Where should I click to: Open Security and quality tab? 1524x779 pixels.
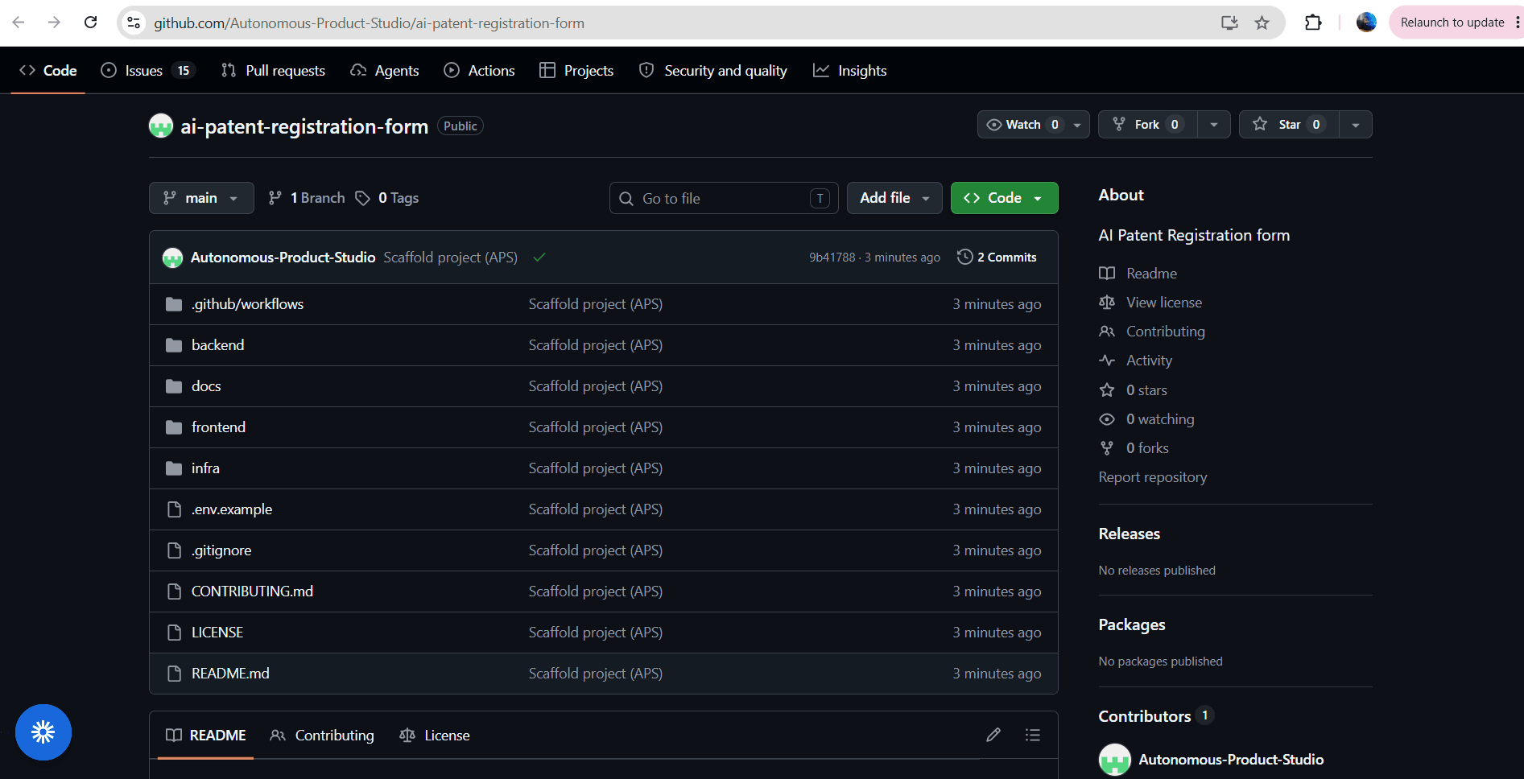click(x=713, y=71)
